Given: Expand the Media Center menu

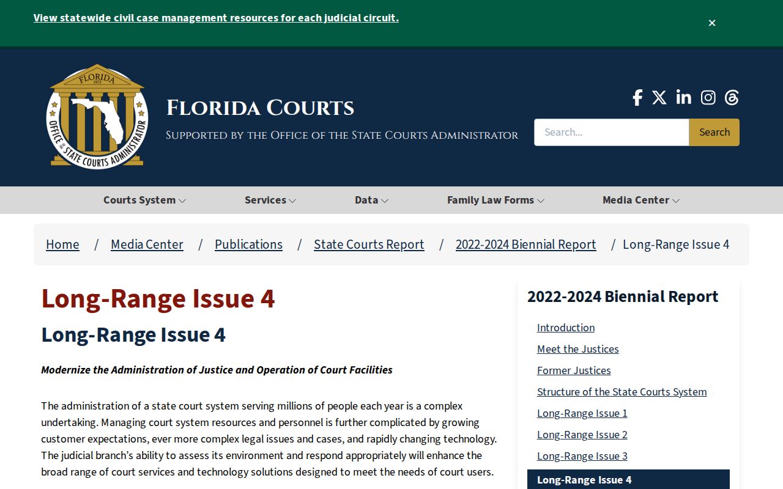Looking at the screenshot, I should click(641, 200).
